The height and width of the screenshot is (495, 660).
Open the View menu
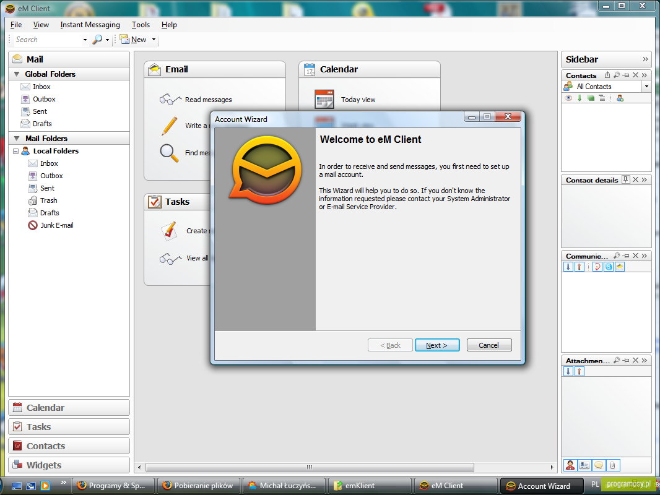click(x=41, y=25)
